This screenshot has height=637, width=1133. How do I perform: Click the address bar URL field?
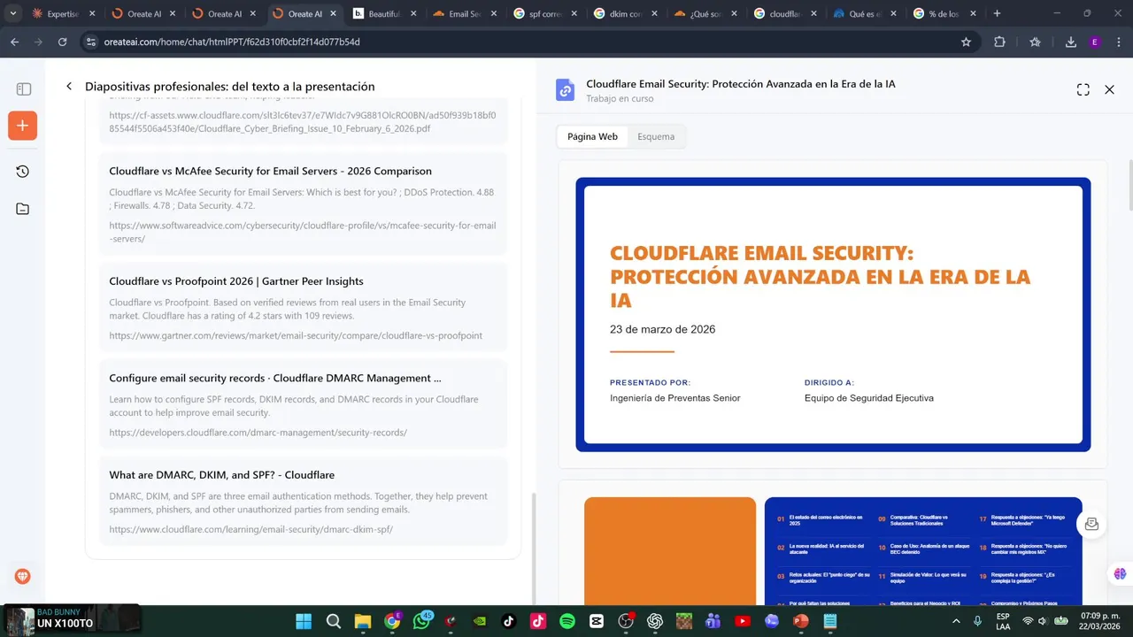(x=522, y=42)
